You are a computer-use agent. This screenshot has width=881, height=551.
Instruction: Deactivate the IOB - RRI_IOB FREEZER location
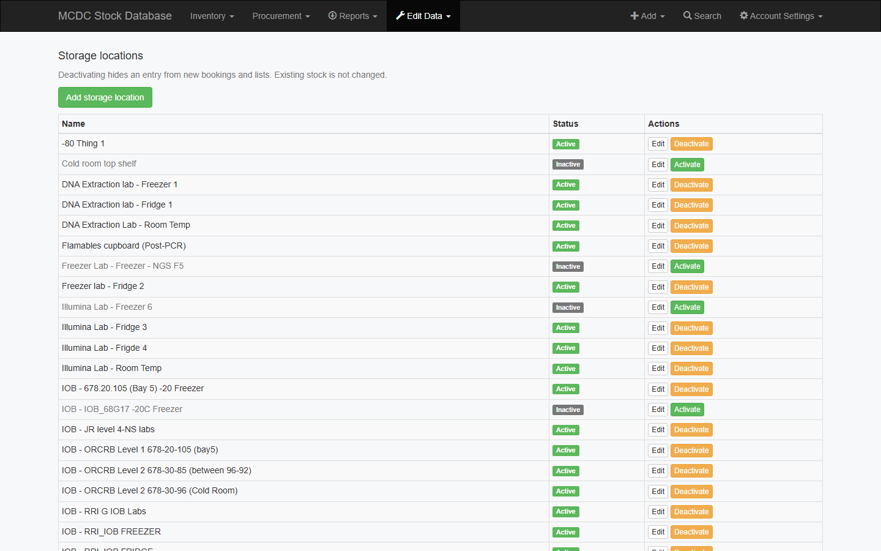(691, 532)
